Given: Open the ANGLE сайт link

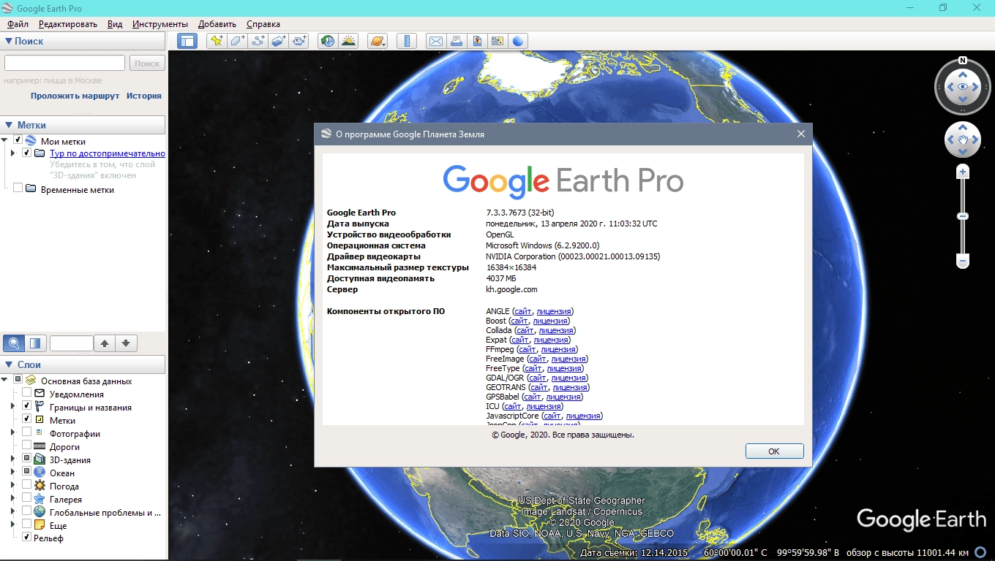Looking at the screenshot, I should 523,311.
